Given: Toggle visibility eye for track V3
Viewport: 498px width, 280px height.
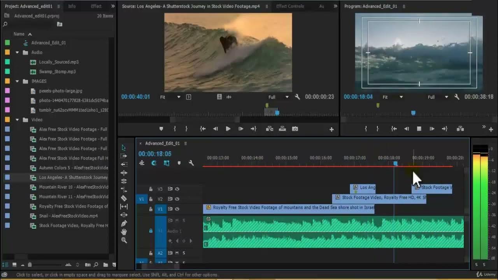Looking at the screenshot, I should 177,189.
